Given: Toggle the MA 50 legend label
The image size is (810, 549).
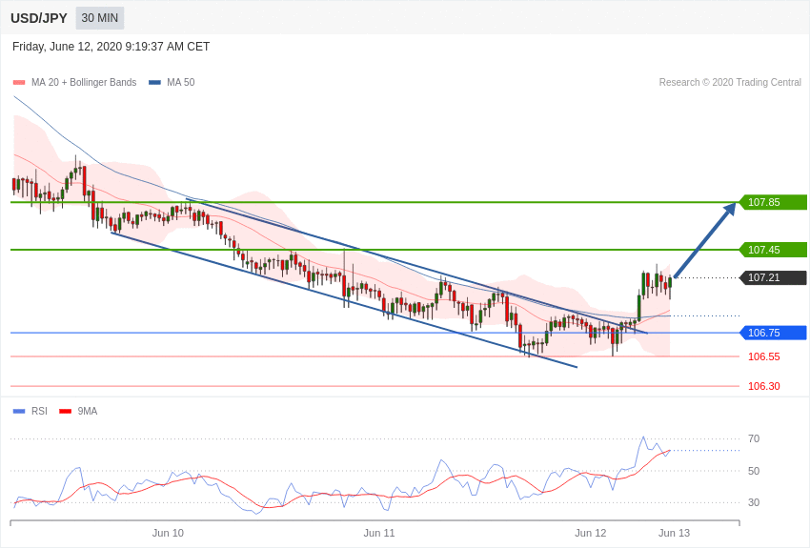Looking at the screenshot, I should 181,83.
